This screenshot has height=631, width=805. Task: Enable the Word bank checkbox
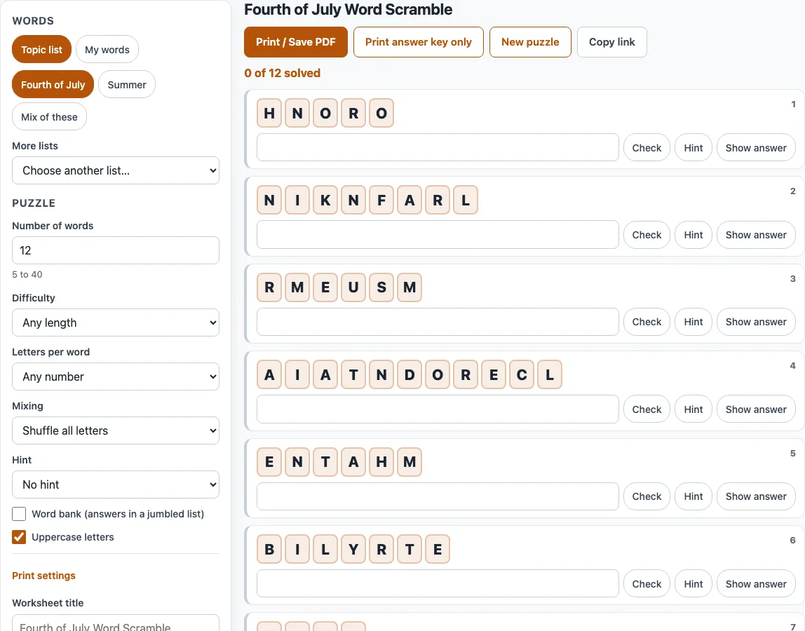(x=19, y=514)
